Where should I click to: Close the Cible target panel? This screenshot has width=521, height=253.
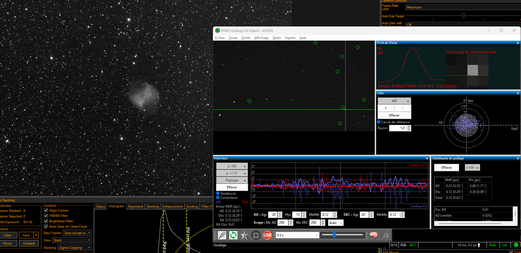[518, 93]
